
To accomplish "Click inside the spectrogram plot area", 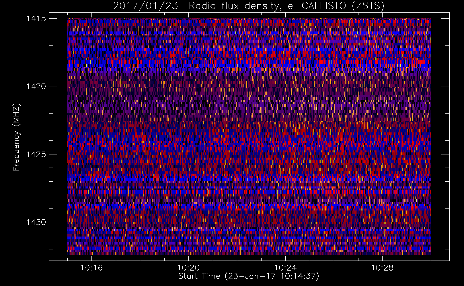I will 249,136.
